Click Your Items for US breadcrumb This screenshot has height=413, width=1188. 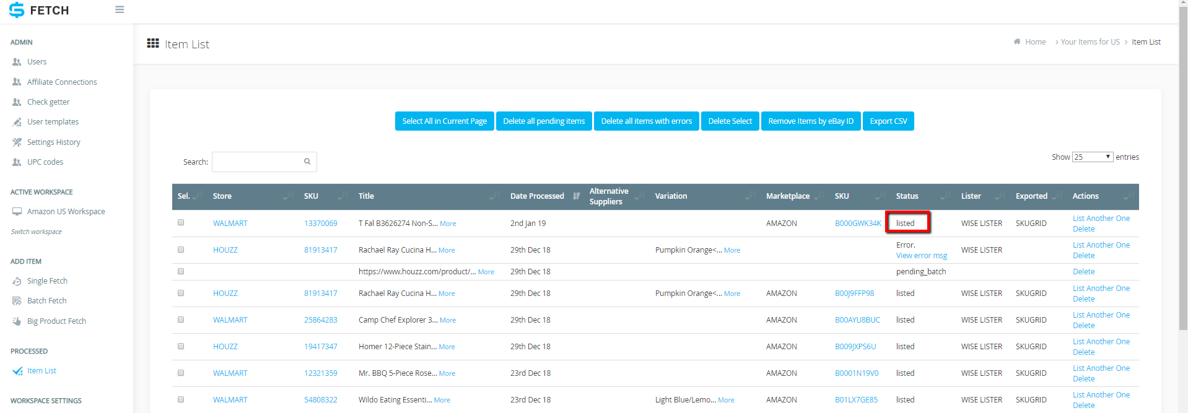point(1090,42)
